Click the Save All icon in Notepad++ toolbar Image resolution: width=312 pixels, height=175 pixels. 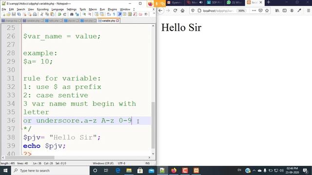19,14
